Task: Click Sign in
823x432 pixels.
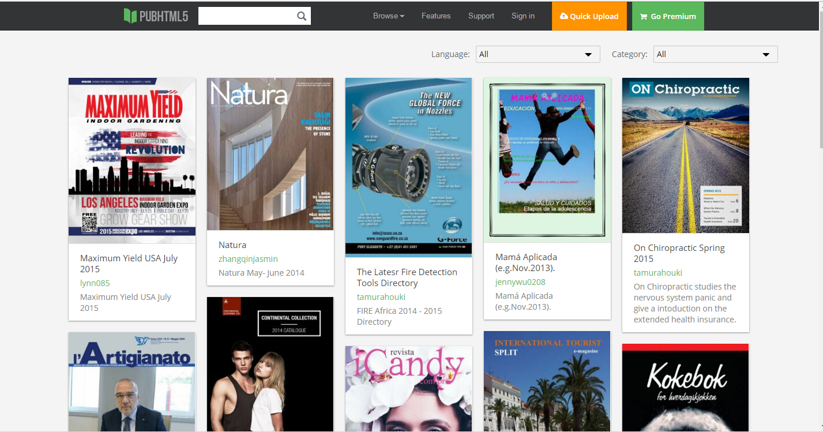Action: [x=523, y=16]
